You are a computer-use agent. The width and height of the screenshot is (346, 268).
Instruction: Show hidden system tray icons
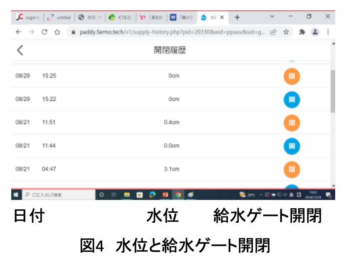pyautogui.click(x=261, y=194)
